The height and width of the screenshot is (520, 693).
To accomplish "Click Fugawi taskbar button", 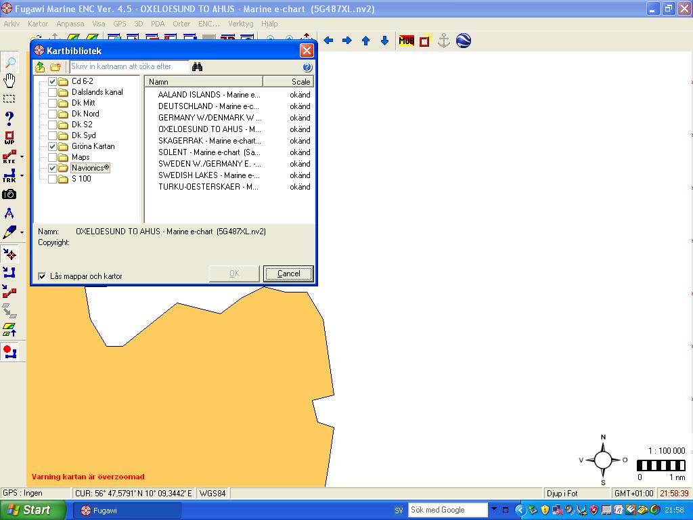I will coord(127,511).
